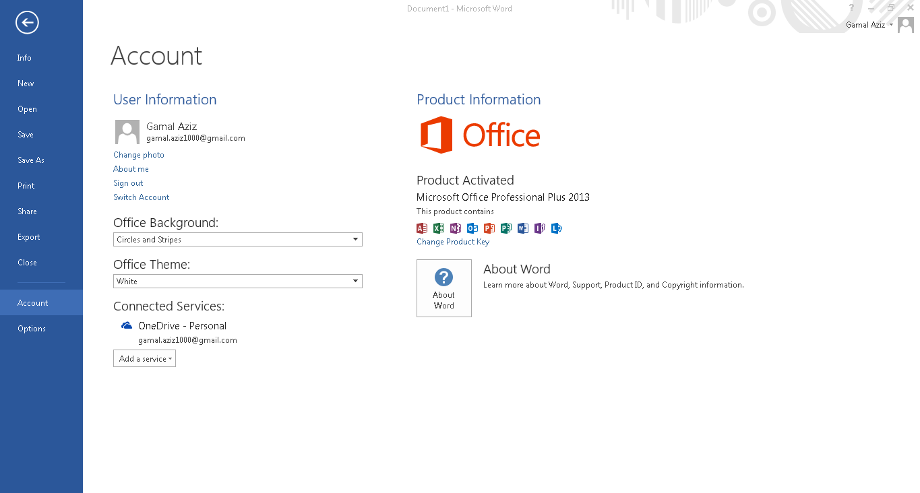Click the Sign out link
This screenshot has width=920, height=493.
pos(128,183)
